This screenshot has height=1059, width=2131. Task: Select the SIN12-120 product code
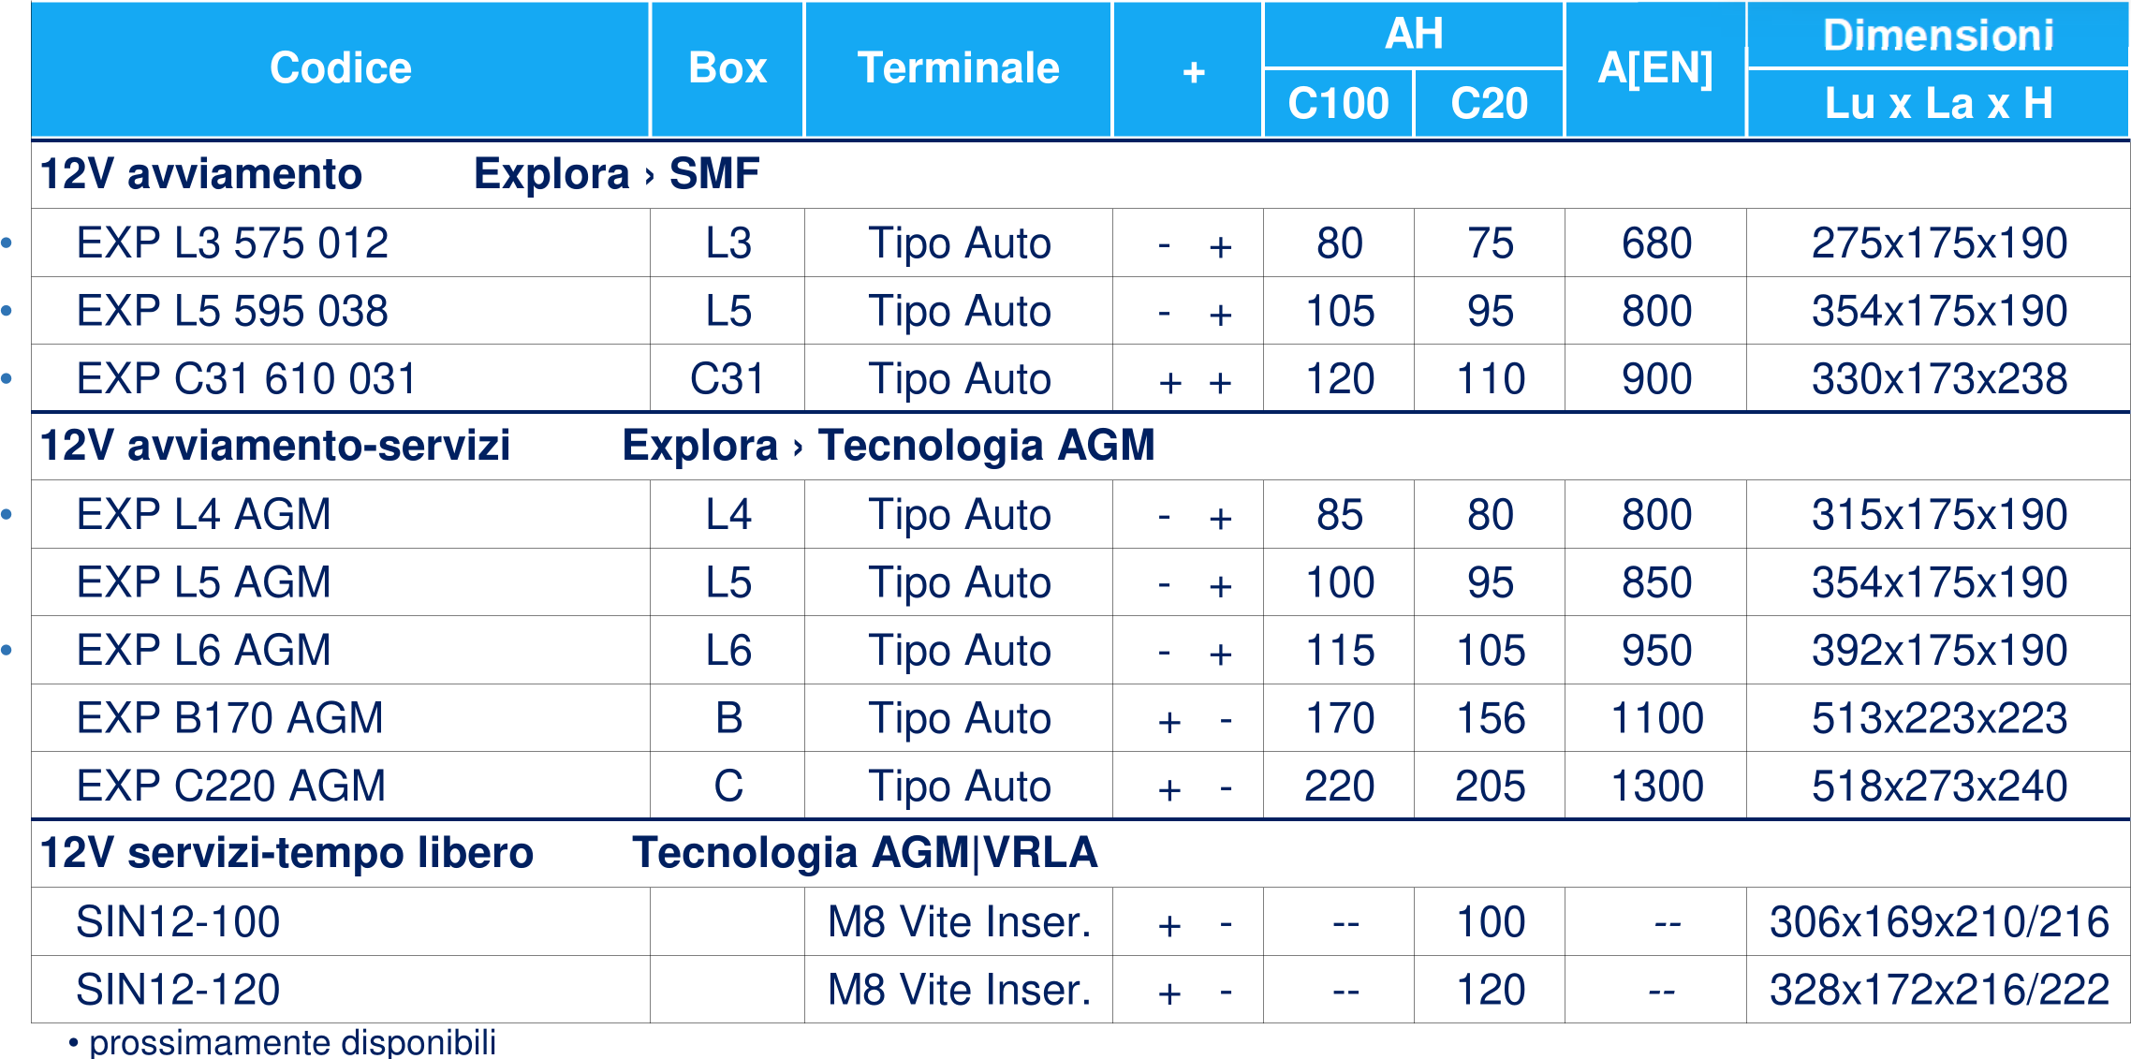point(178,990)
